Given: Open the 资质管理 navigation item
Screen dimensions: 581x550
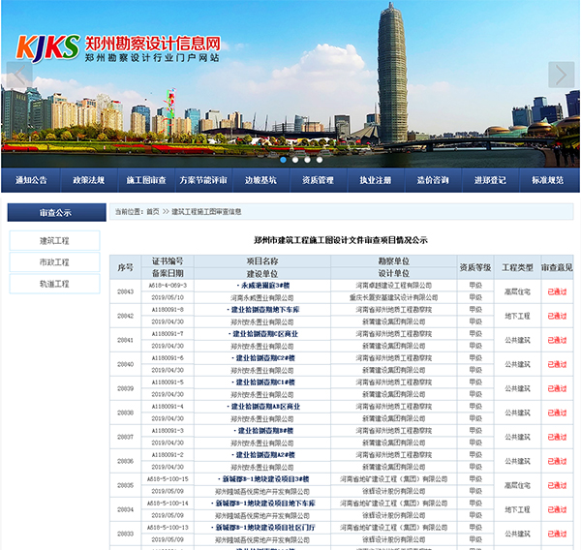Looking at the screenshot, I should point(318,180).
